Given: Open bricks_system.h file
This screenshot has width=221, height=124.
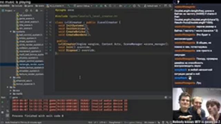Looking at the screenshot, I should pos(26,38).
